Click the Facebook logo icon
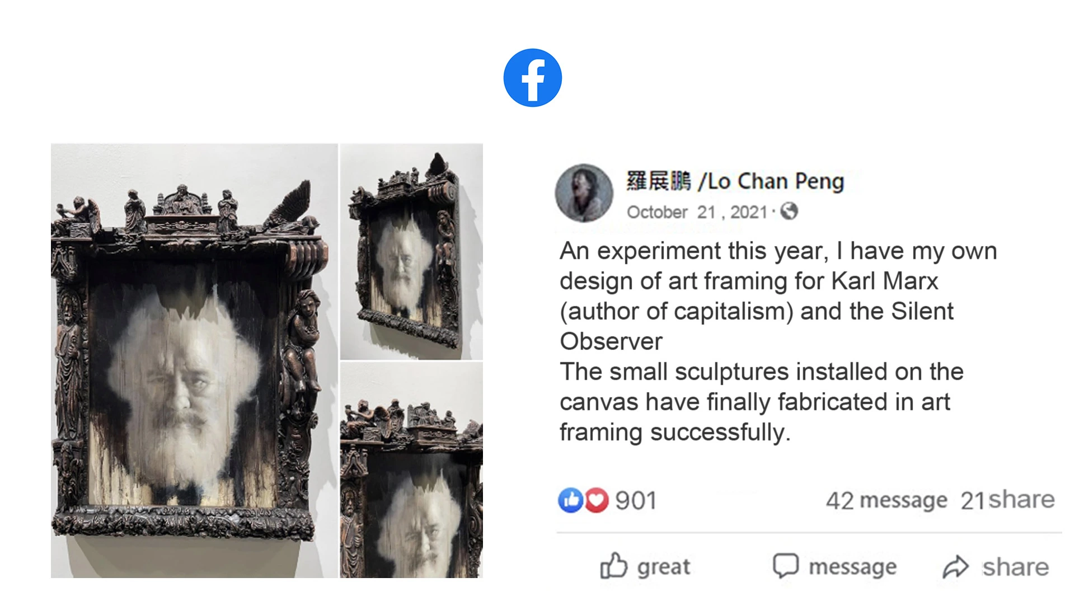 [x=532, y=78]
